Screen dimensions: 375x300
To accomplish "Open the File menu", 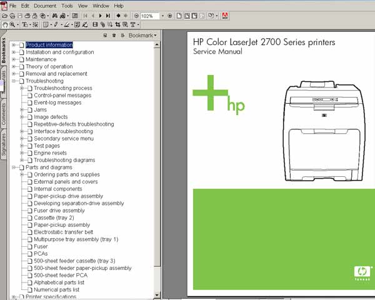I will [x=13, y=6].
